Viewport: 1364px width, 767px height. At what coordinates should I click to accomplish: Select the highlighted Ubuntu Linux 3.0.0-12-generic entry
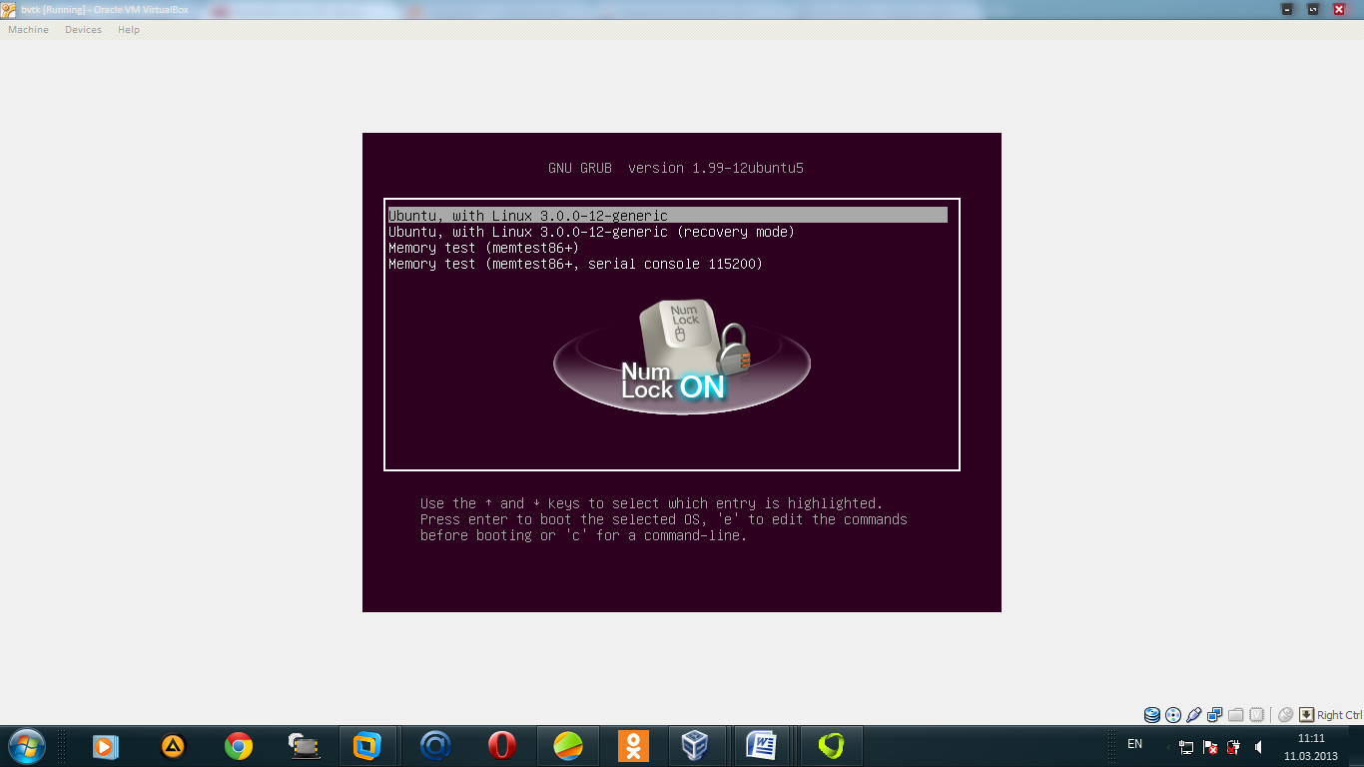pos(667,216)
